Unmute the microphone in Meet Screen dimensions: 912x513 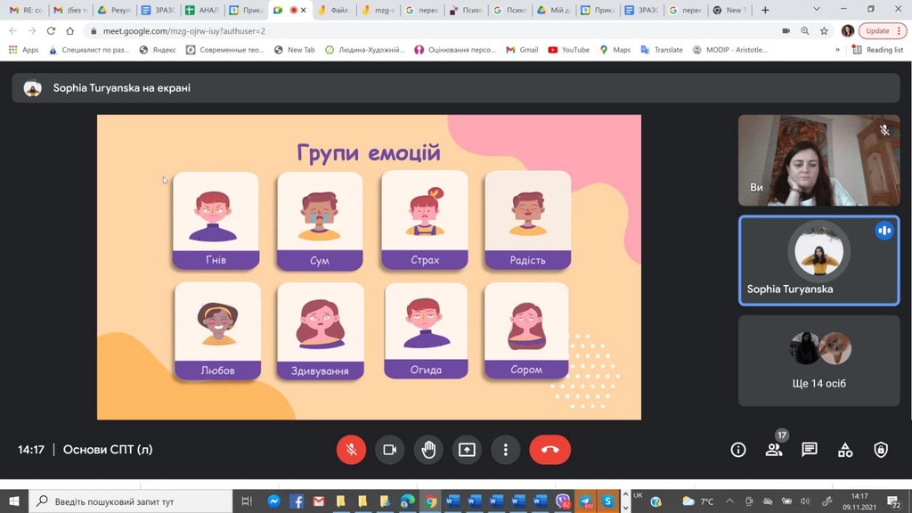point(351,450)
